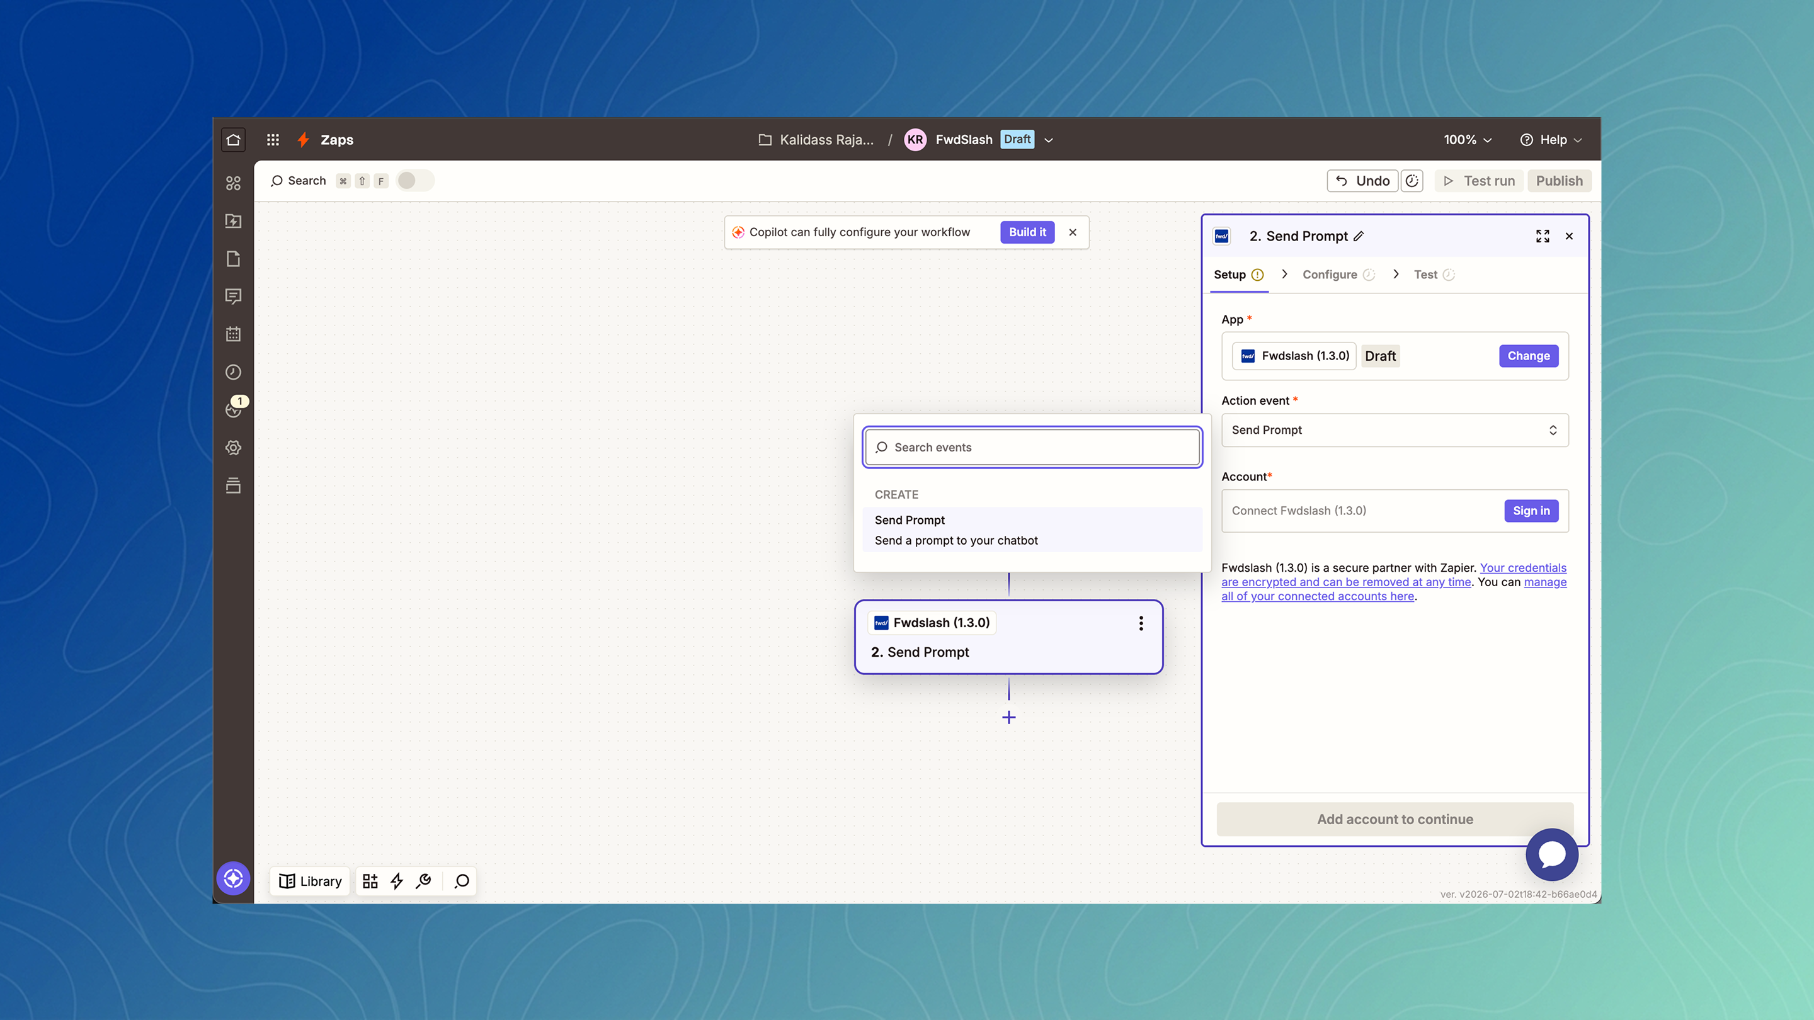
Task: Open the Copilot icon at sidebar bottom
Action: pyautogui.click(x=233, y=878)
